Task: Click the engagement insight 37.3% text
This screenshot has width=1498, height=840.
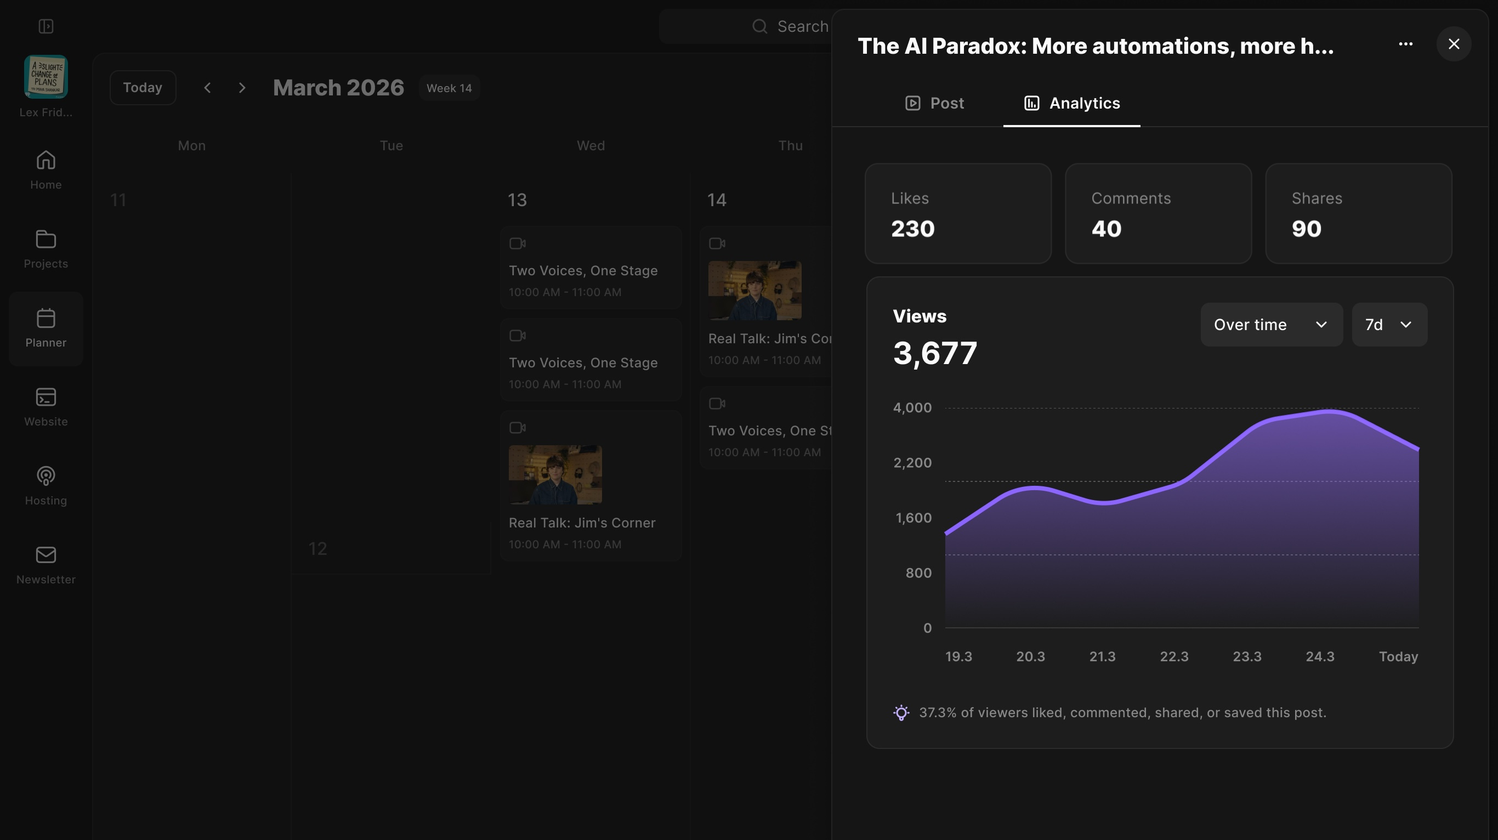Action: [1122, 713]
